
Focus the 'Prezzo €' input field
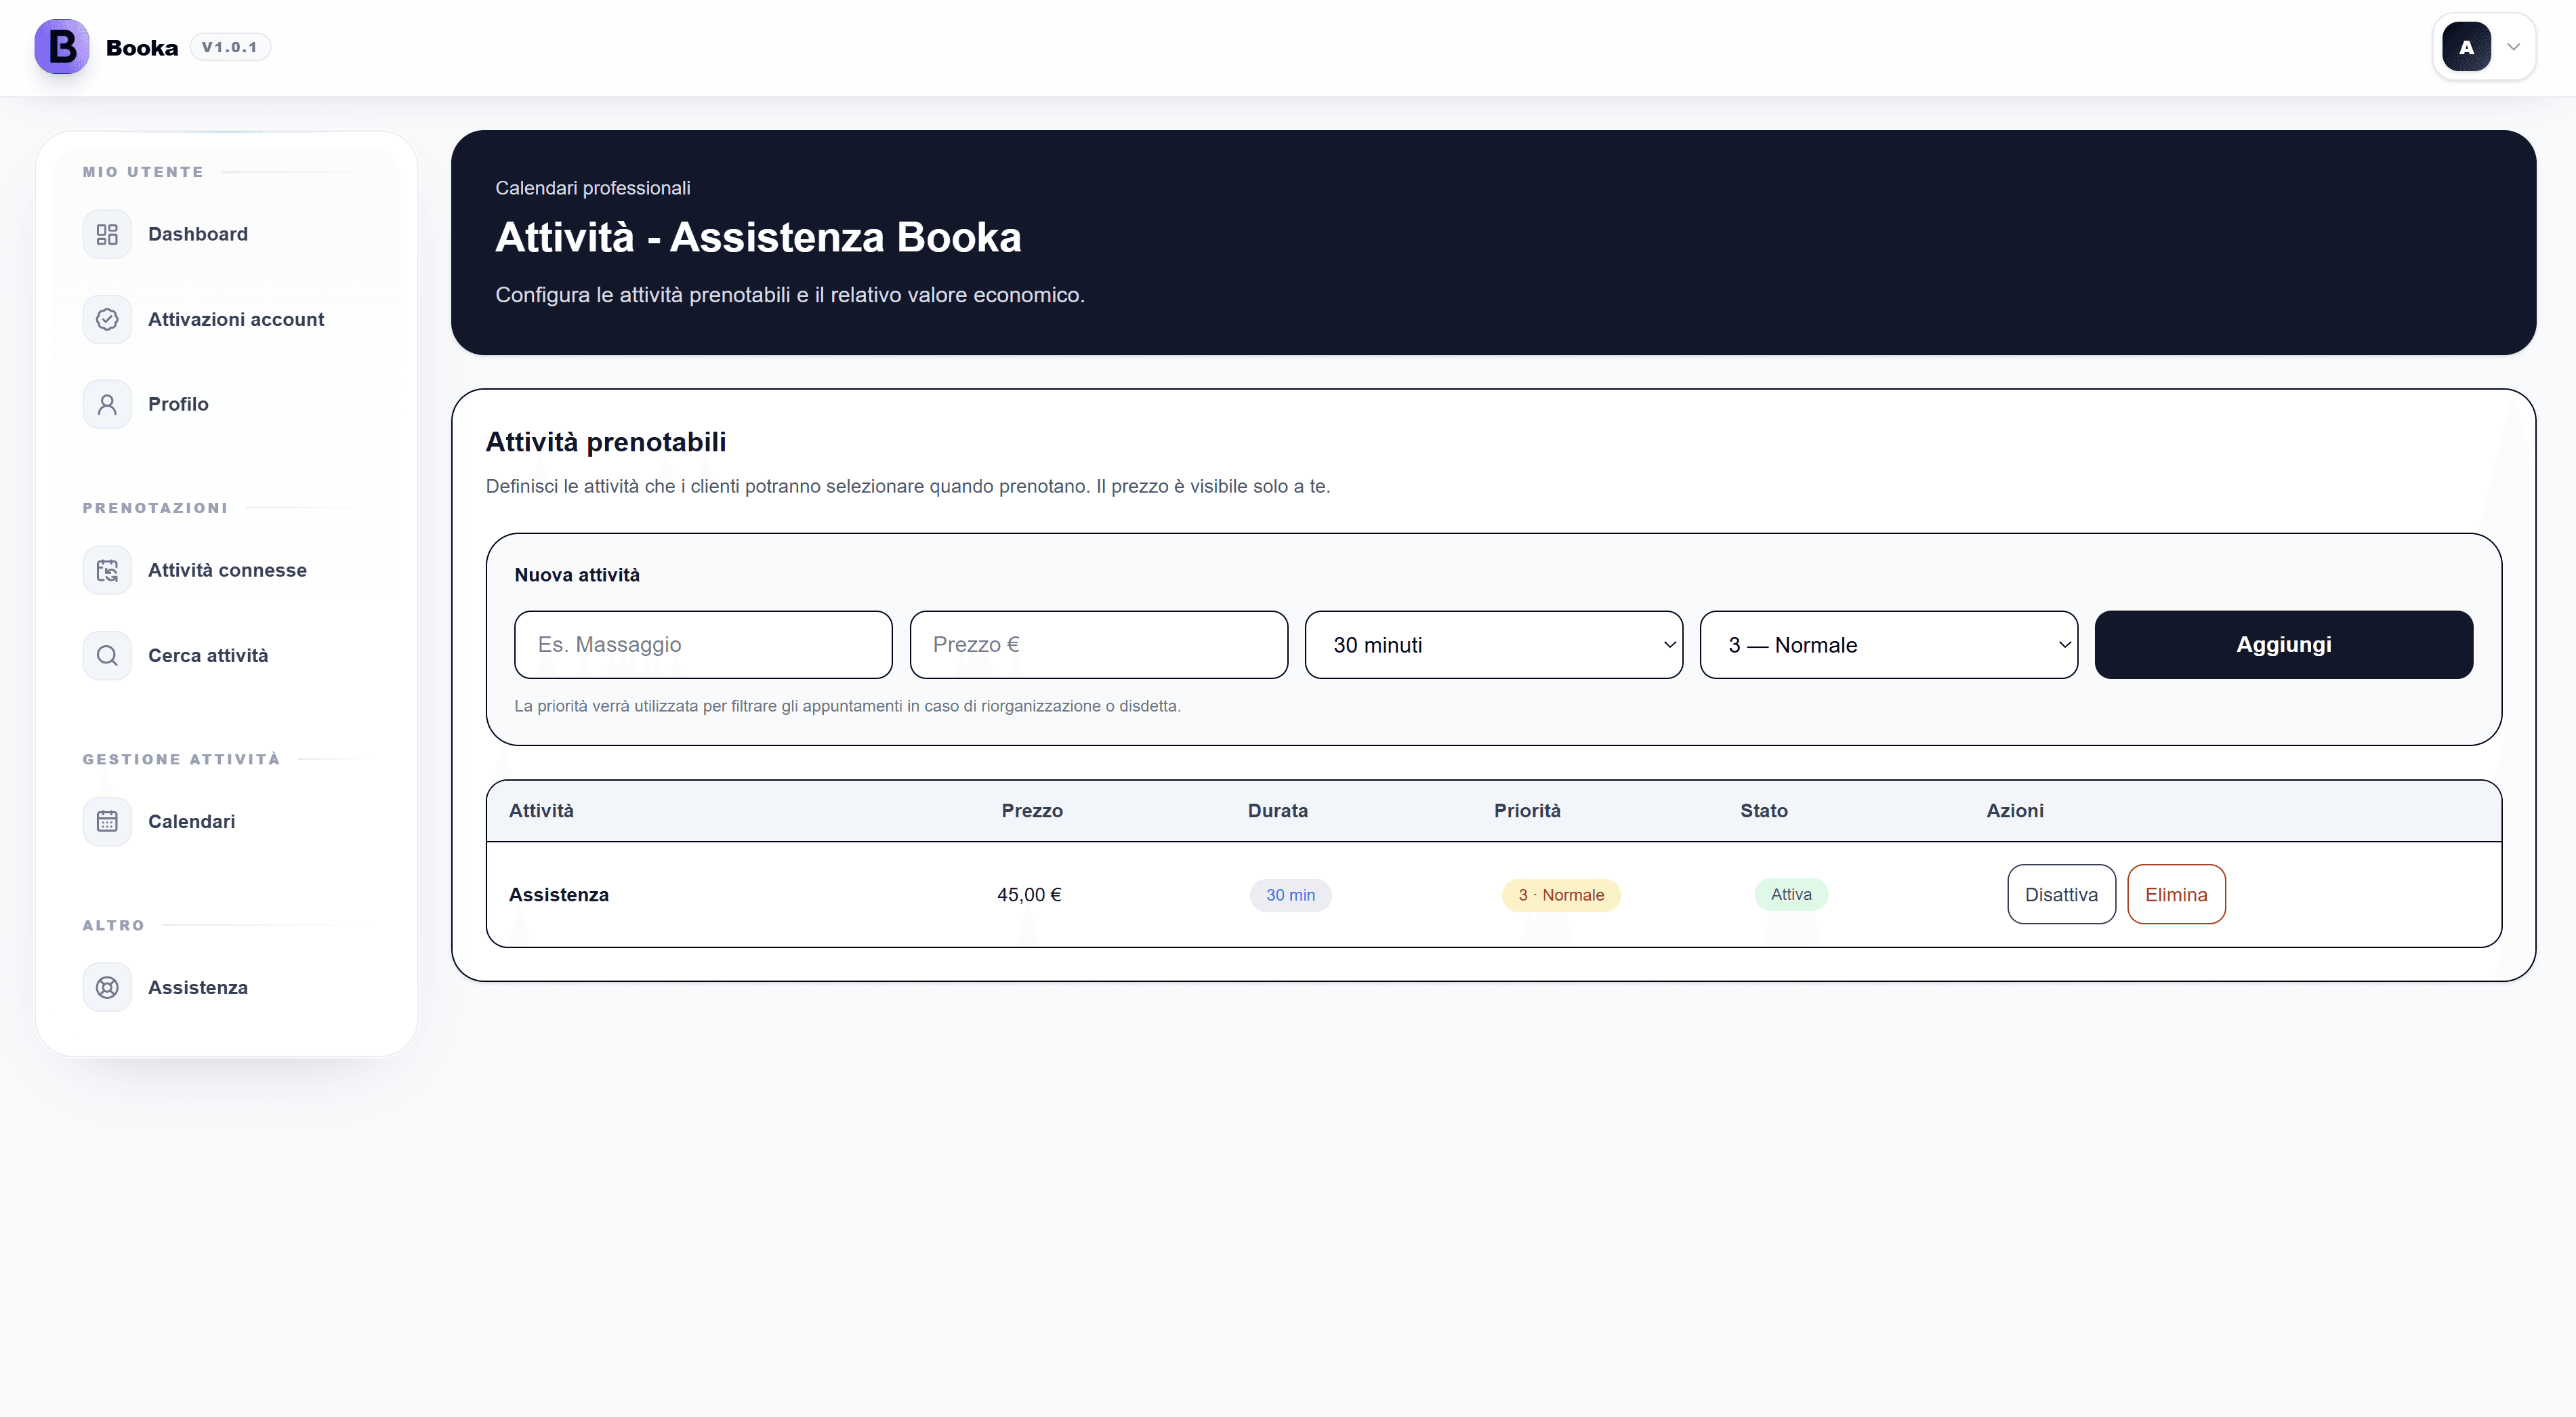click(x=1098, y=645)
